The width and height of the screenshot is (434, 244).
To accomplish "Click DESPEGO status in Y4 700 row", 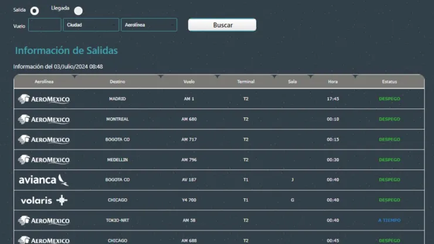I will (389, 200).
